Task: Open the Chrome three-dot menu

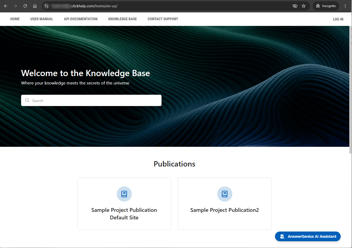Action: click(x=345, y=6)
